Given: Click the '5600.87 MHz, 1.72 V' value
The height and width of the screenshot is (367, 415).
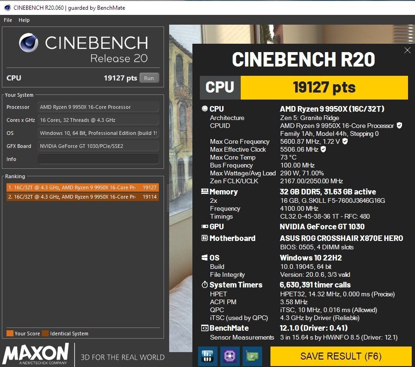Looking at the screenshot, I should (310, 141).
